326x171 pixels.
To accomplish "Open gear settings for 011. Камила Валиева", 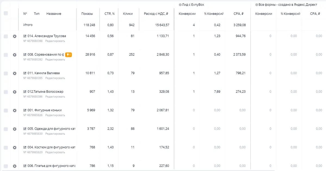I will 15,73.
